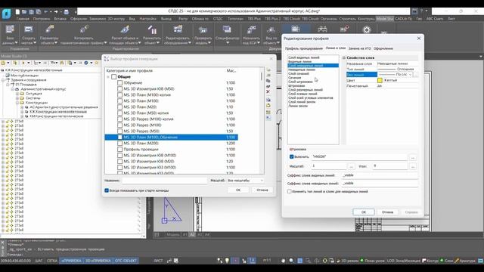Check 'MS. 3D Изометрия ЮВ (M50)' checkbox
Screen dimensions: 484x272
point(119,89)
